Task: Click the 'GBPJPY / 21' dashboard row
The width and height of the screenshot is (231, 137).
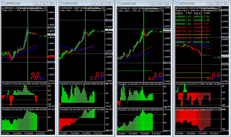Action: [x=201, y=38]
